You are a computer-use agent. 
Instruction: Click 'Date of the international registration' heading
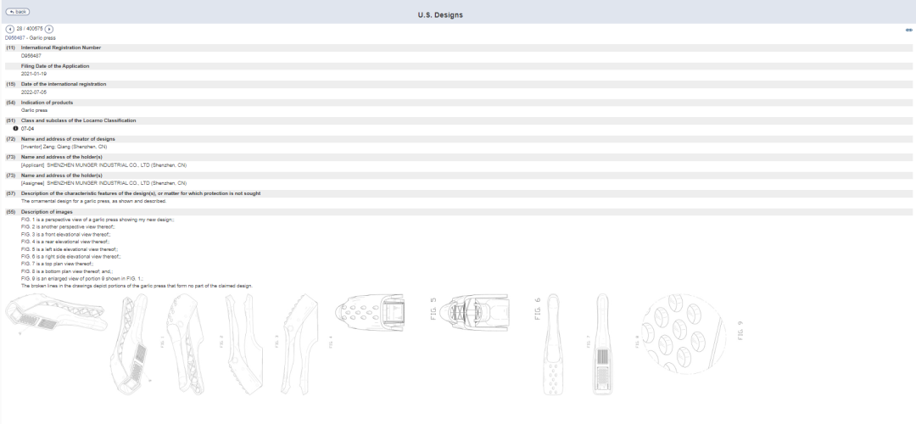click(x=64, y=84)
